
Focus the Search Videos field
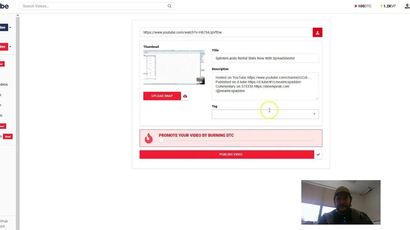pyautogui.click(x=96, y=6)
